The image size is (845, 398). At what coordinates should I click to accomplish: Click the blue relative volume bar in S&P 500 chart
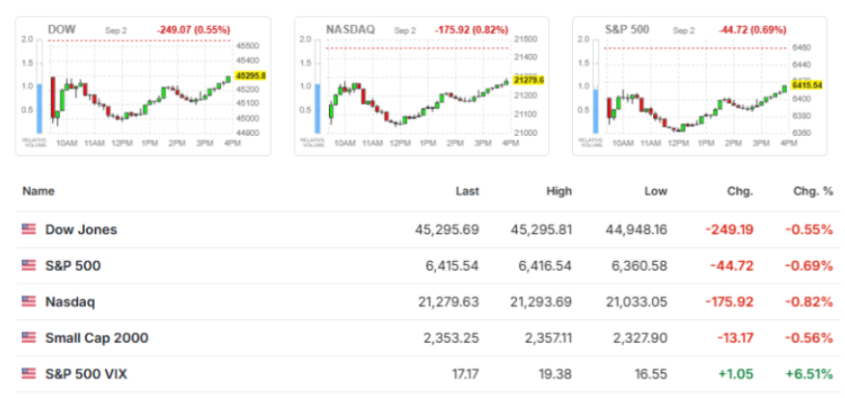[x=595, y=111]
